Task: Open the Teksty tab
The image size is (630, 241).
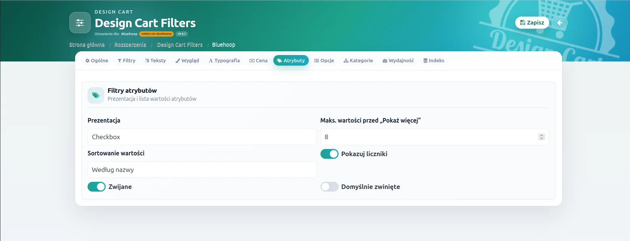Action: [x=156, y=60]
